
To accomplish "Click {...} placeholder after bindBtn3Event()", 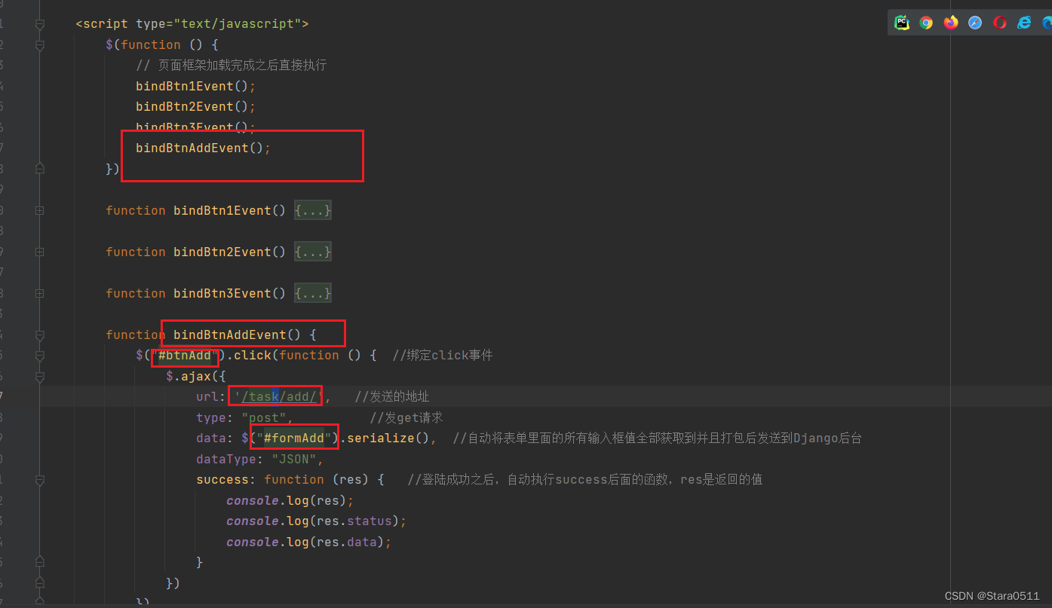I will click(312, 294).
